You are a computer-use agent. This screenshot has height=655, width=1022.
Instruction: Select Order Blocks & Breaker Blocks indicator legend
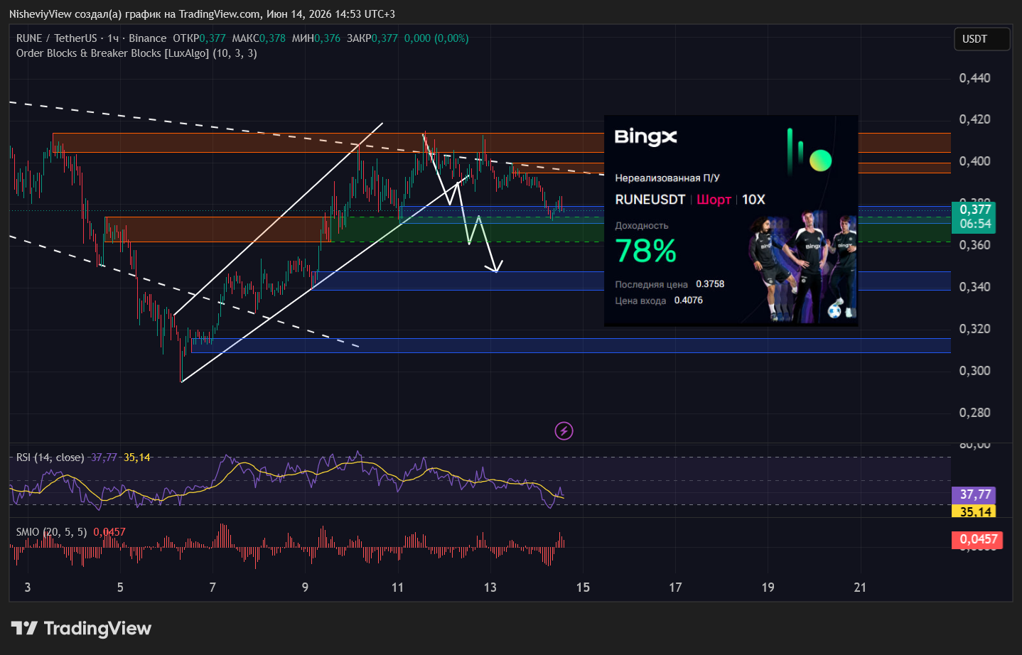pyautogui.click(x=136, y=53)
